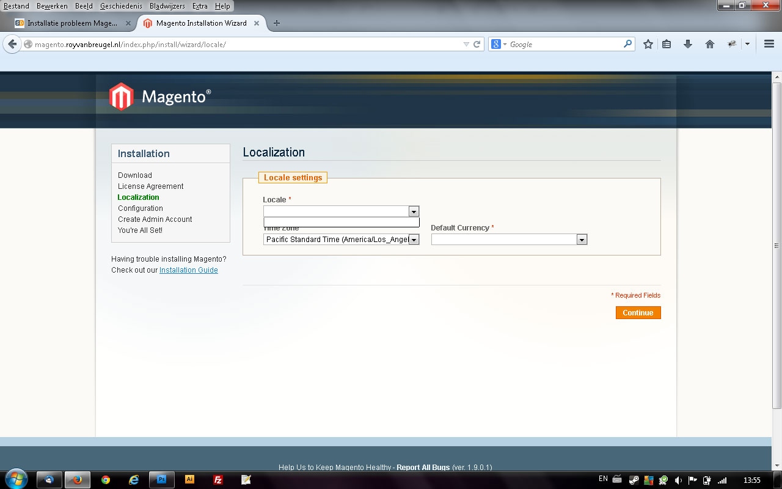Open the Help menu
The height and width of the screenshot is (489, 782).
tap(222, 6)
